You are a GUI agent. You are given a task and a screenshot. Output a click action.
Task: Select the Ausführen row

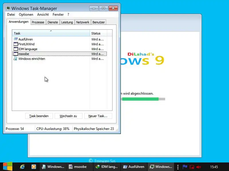coord(60,39)
